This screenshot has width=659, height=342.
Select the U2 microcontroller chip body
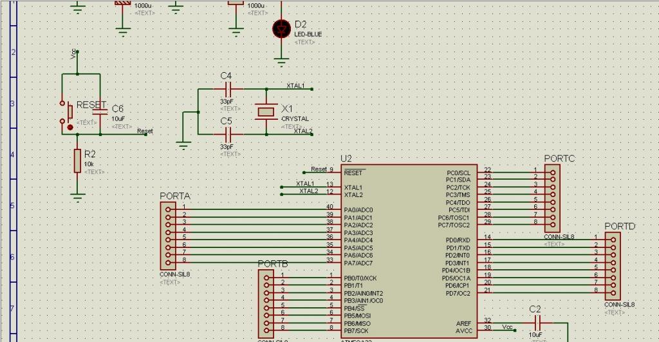(409, 251)
